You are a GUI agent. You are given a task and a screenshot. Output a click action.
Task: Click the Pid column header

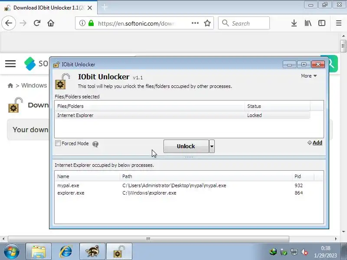(303, 176)
